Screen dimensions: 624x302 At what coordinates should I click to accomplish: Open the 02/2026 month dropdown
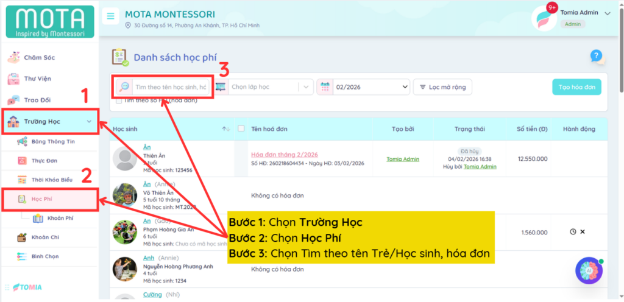click(370, 87)
